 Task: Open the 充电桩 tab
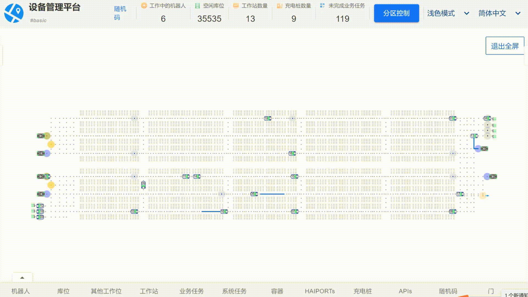tap(362, 291)
